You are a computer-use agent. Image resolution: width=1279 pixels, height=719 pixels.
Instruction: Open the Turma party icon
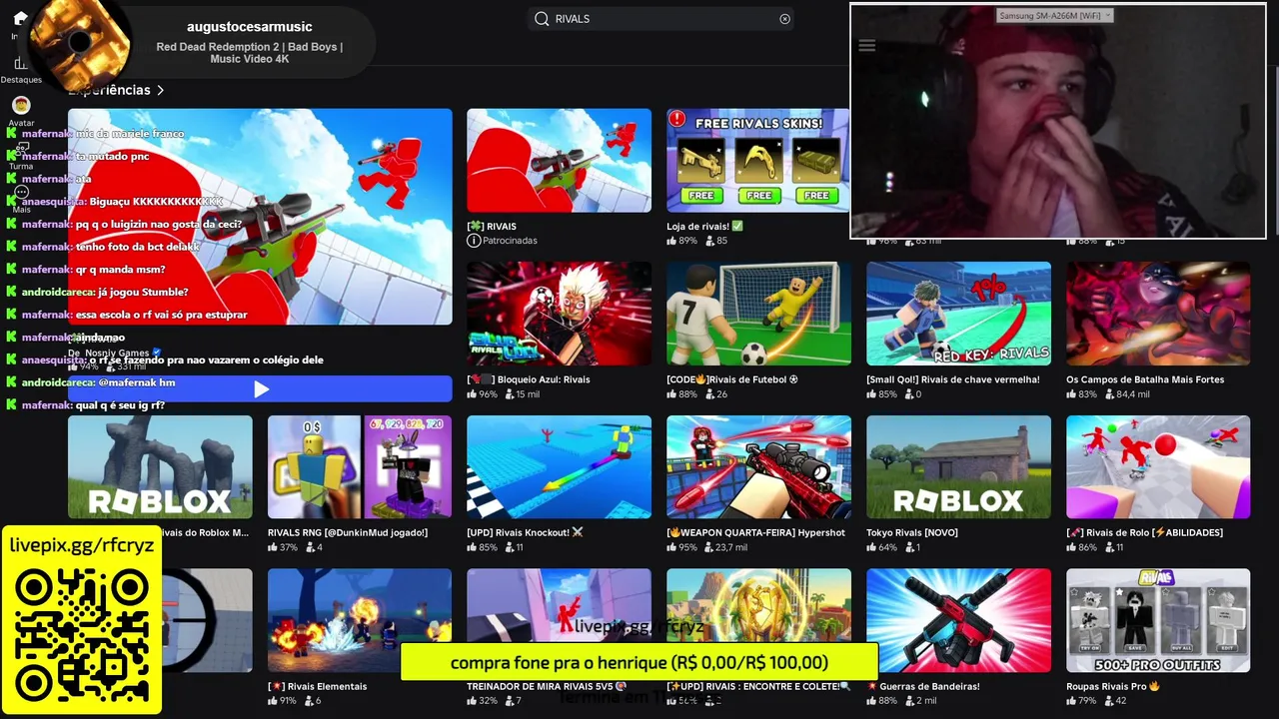(x=21, y=150)
